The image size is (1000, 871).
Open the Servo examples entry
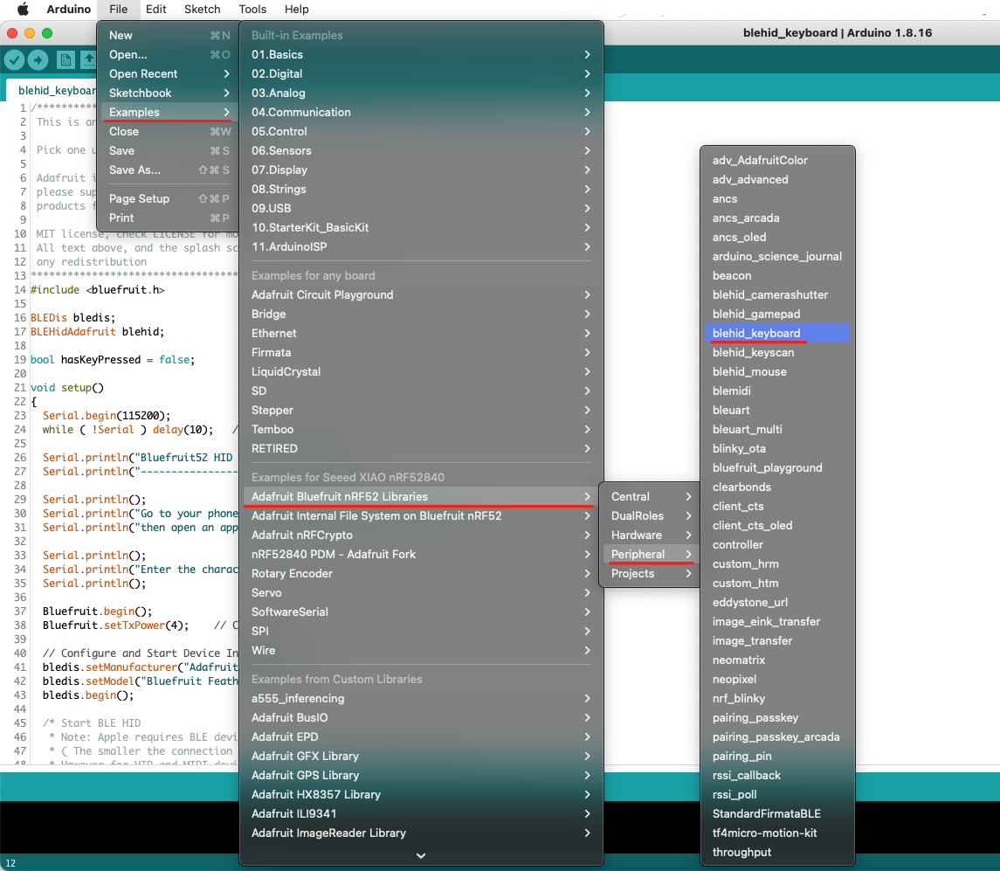click(421, 592)
